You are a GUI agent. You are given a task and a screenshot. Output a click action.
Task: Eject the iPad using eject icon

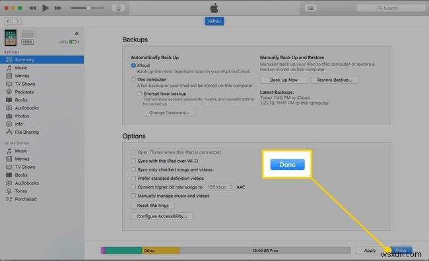[77, 34]
